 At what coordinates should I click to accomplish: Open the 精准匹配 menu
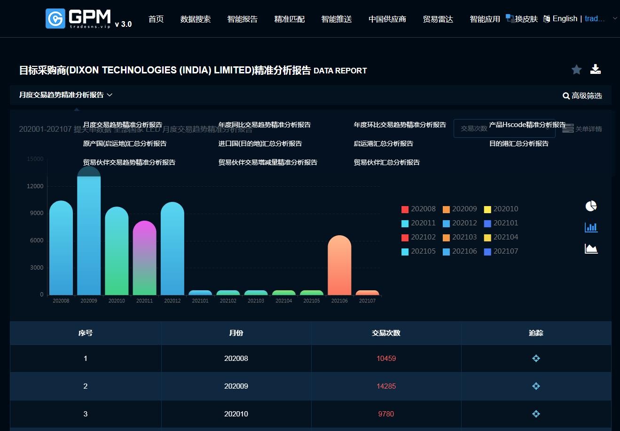(290, 19)
